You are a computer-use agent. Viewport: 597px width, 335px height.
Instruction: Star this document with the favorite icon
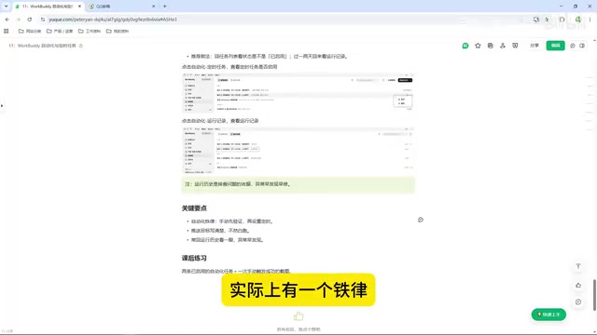click(x=478, y=46)
